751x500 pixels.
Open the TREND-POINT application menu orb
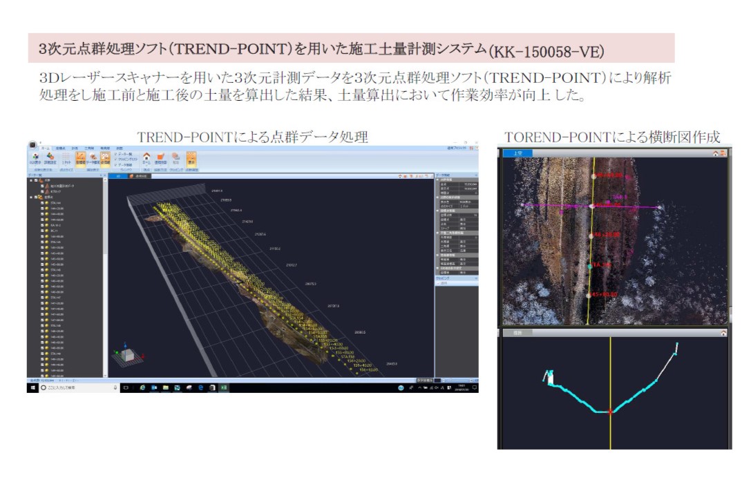32,144
